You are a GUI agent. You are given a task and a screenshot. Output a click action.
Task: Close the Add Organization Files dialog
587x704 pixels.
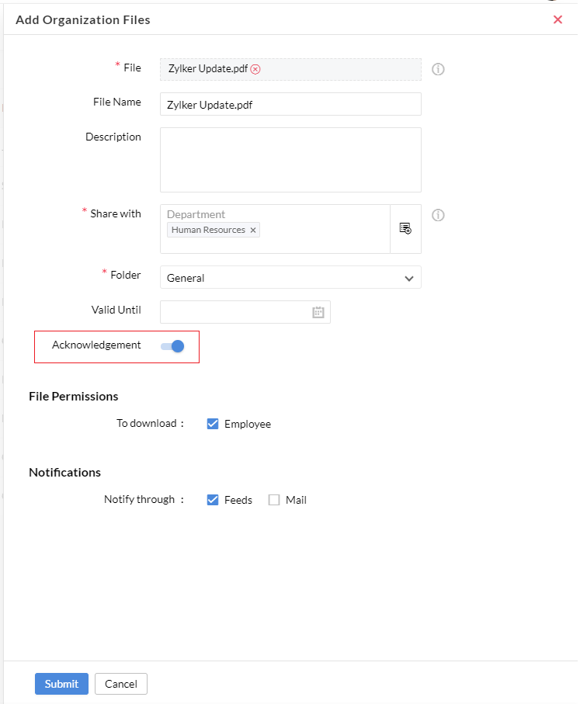[557, 19]
